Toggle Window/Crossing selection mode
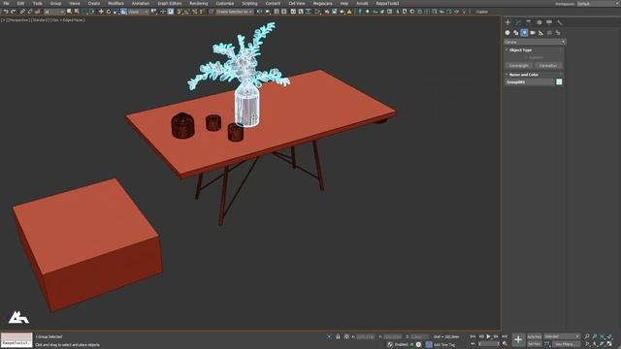The height and width of the screenshot is (349, 621). point(92,12)
